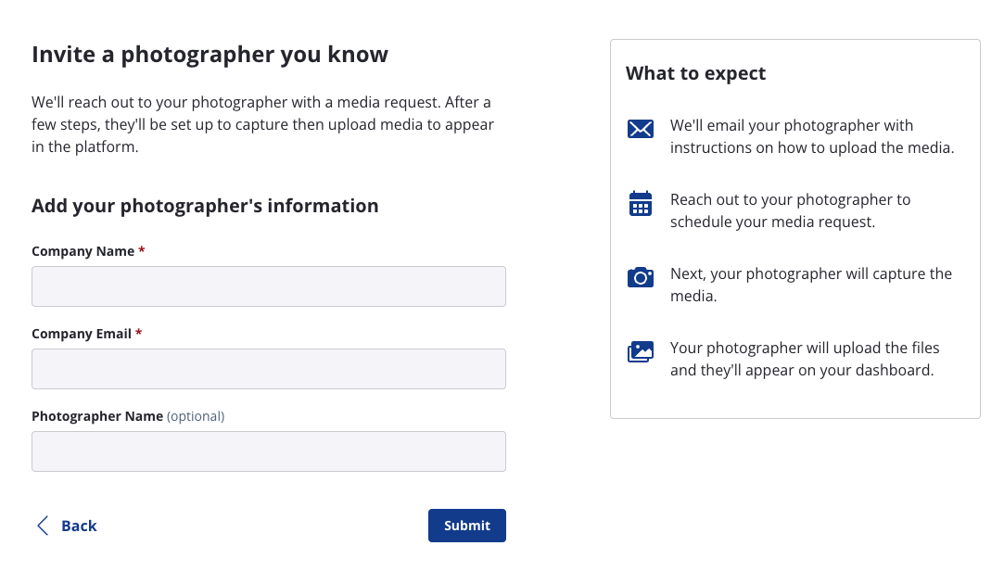The height and width of the screenshot is (571, 1004).
Task: Click the text about scheduling your media request
Action: (x=790, y=210)
